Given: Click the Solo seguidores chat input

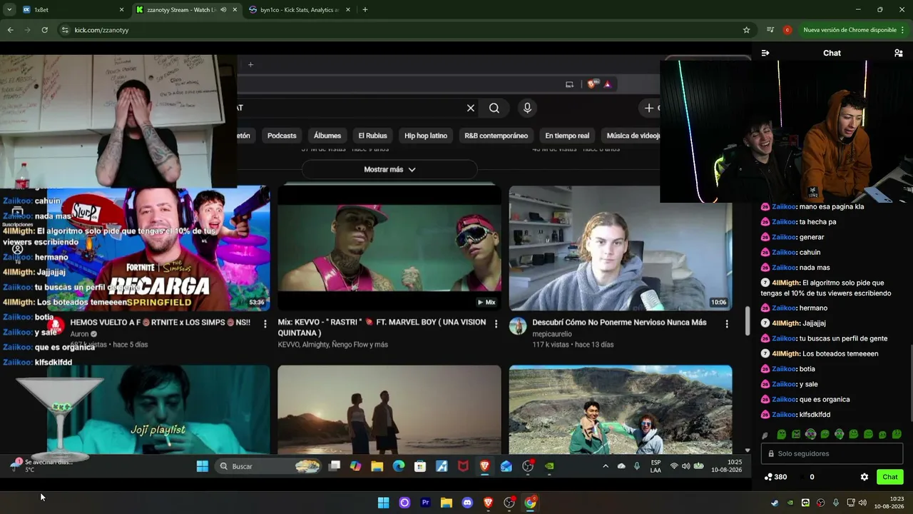Looking at the screenshot, I should point(832,453).
